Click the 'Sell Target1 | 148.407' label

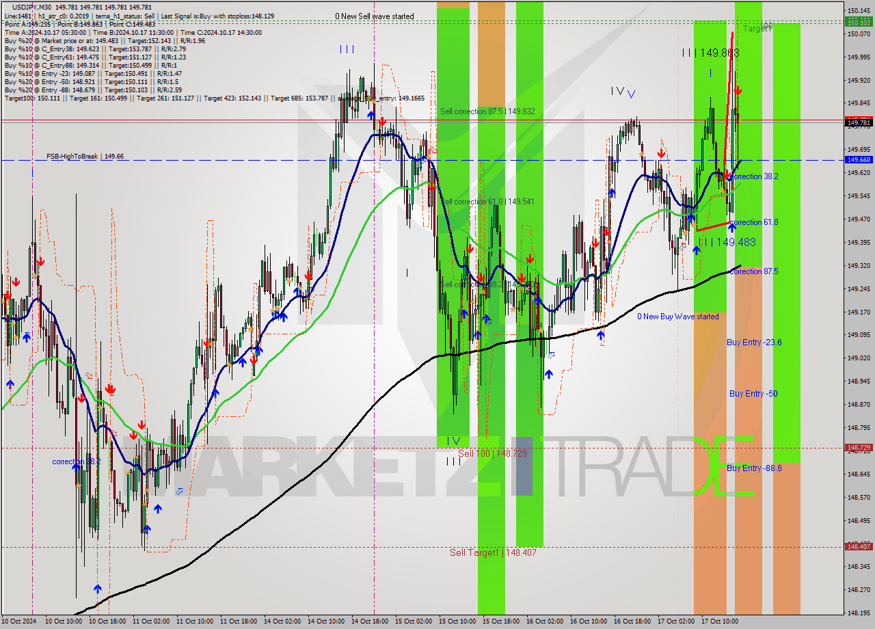[x=493, y=552]
